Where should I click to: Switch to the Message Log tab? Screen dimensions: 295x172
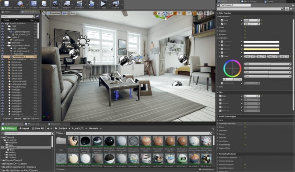click(x=34, y=124)
